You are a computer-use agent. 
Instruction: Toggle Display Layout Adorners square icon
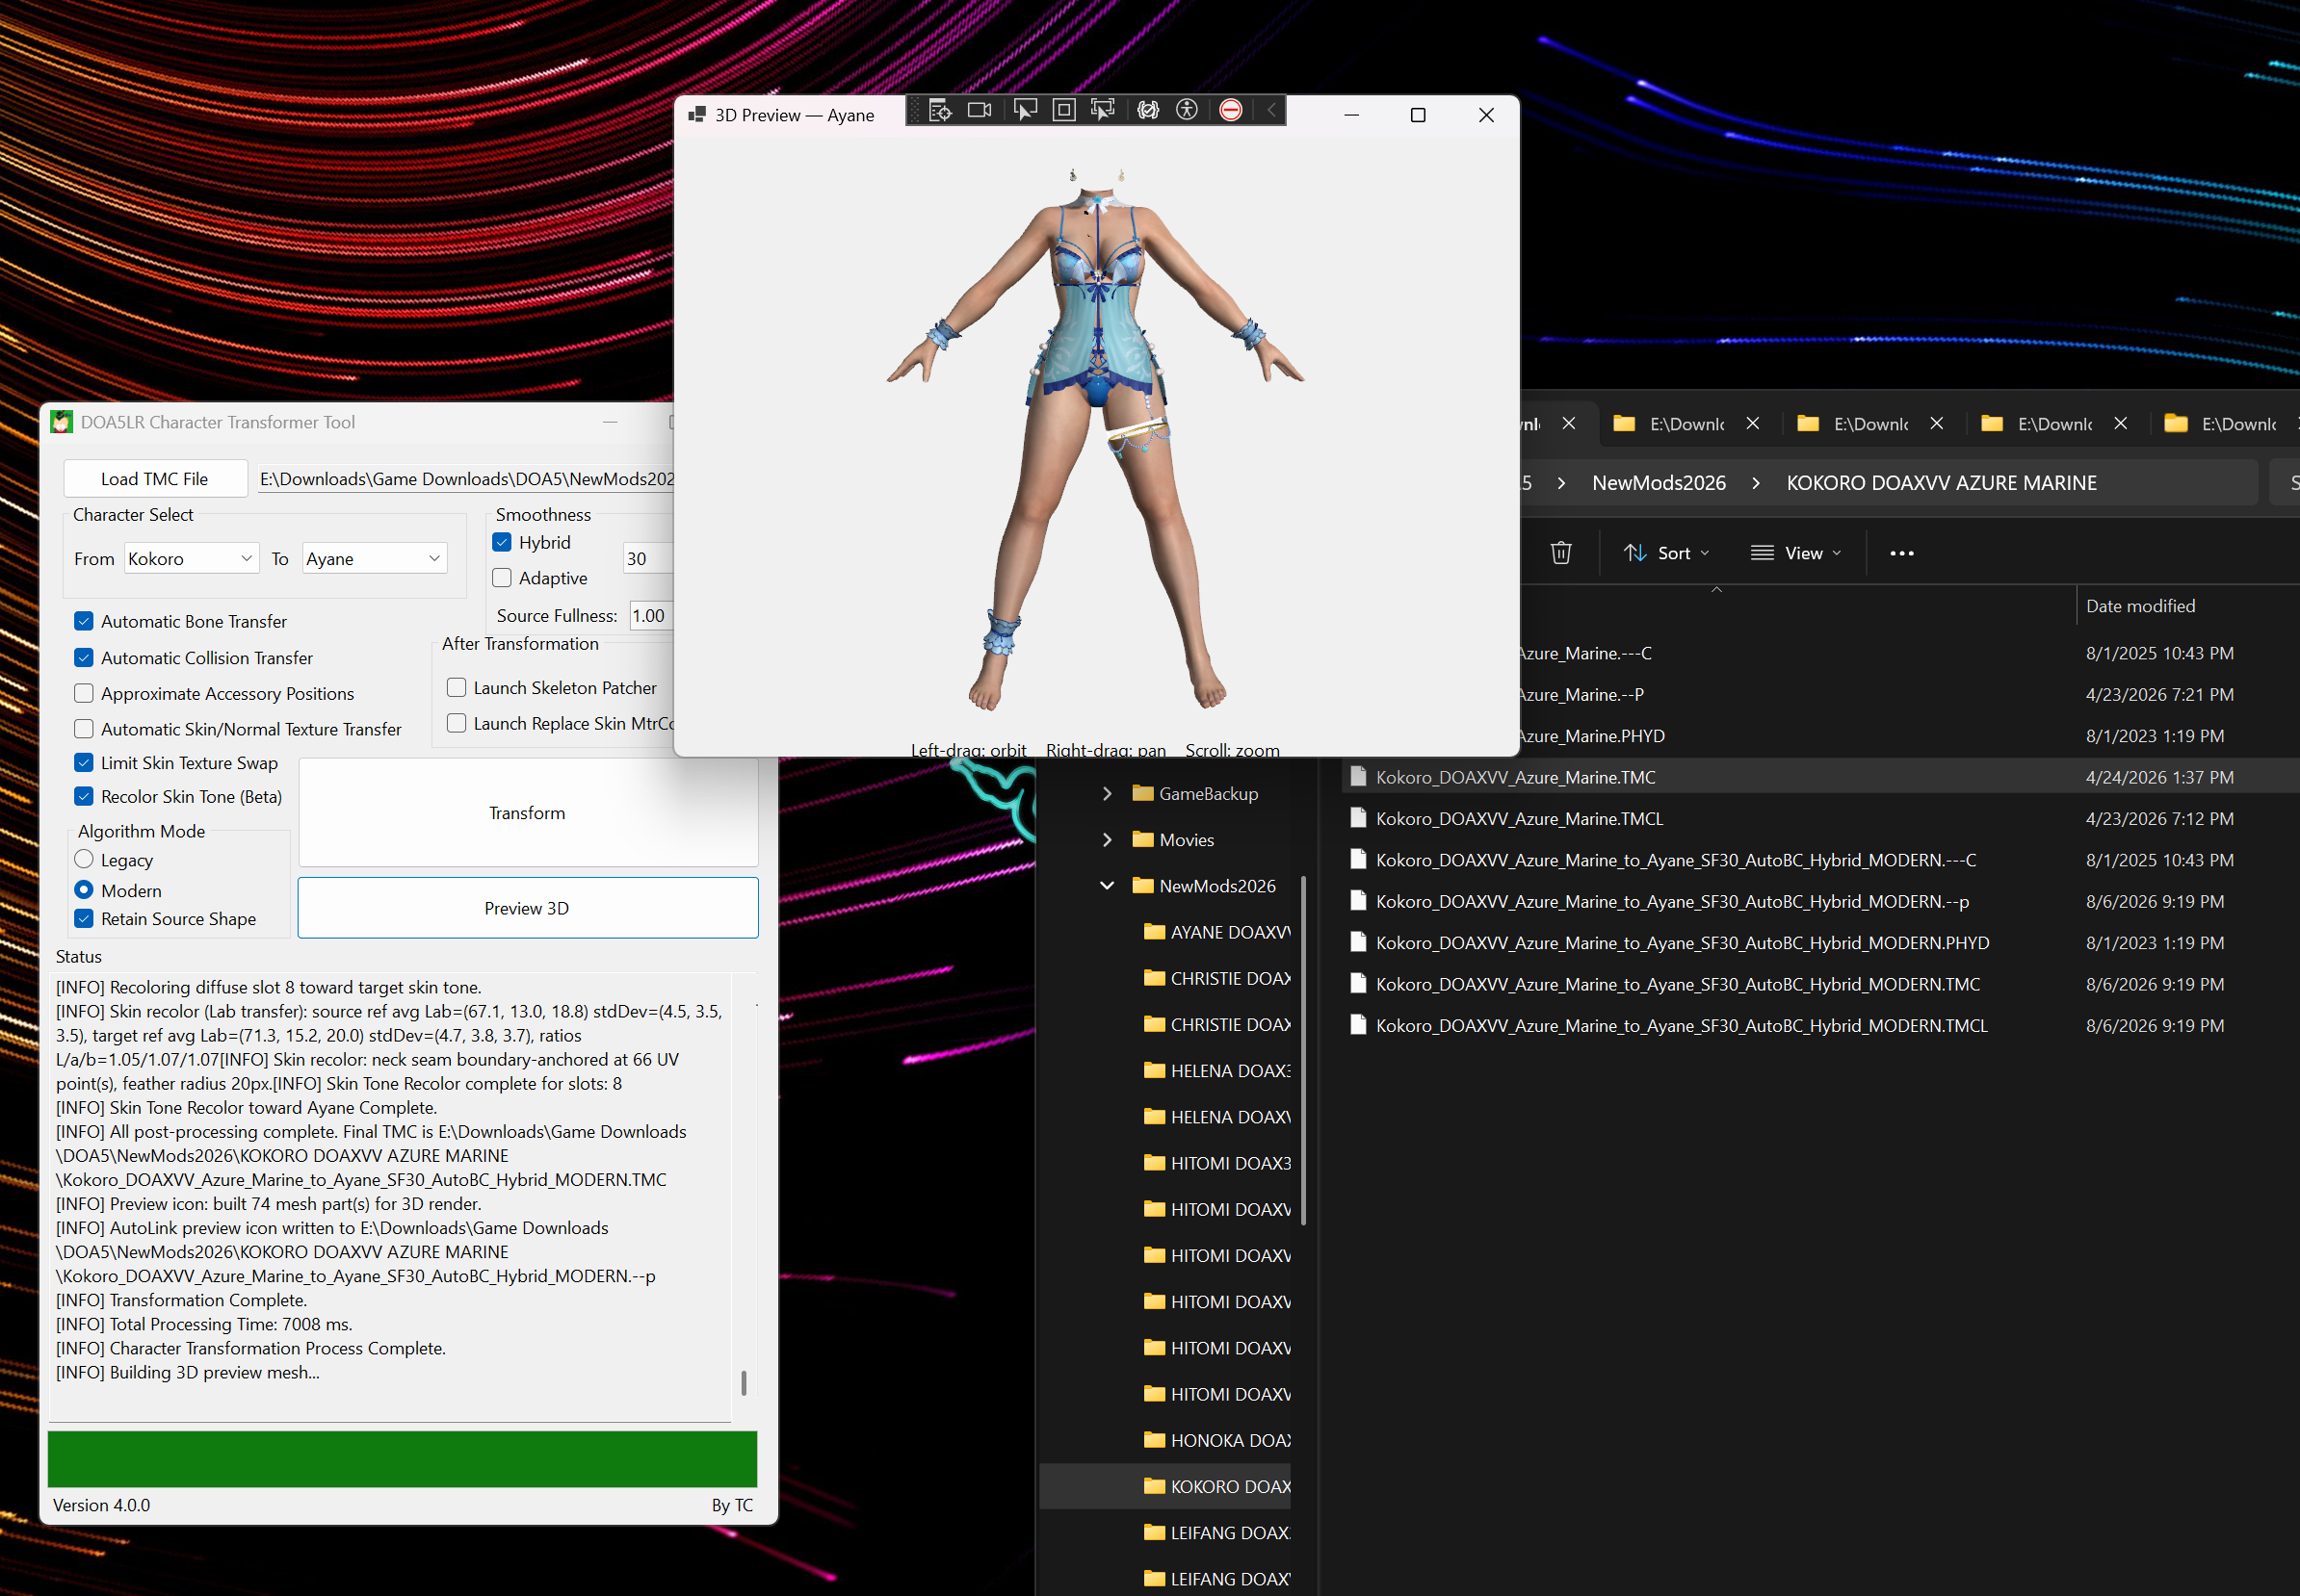click(x=1064, y=111)
